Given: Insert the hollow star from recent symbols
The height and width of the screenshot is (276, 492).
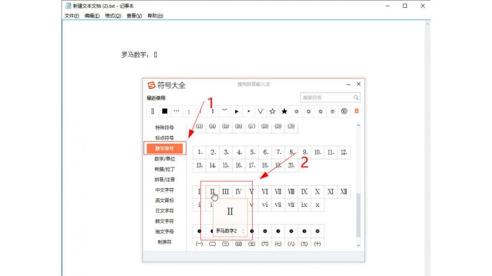Looking at the screenshot, I should click(273, 111).
